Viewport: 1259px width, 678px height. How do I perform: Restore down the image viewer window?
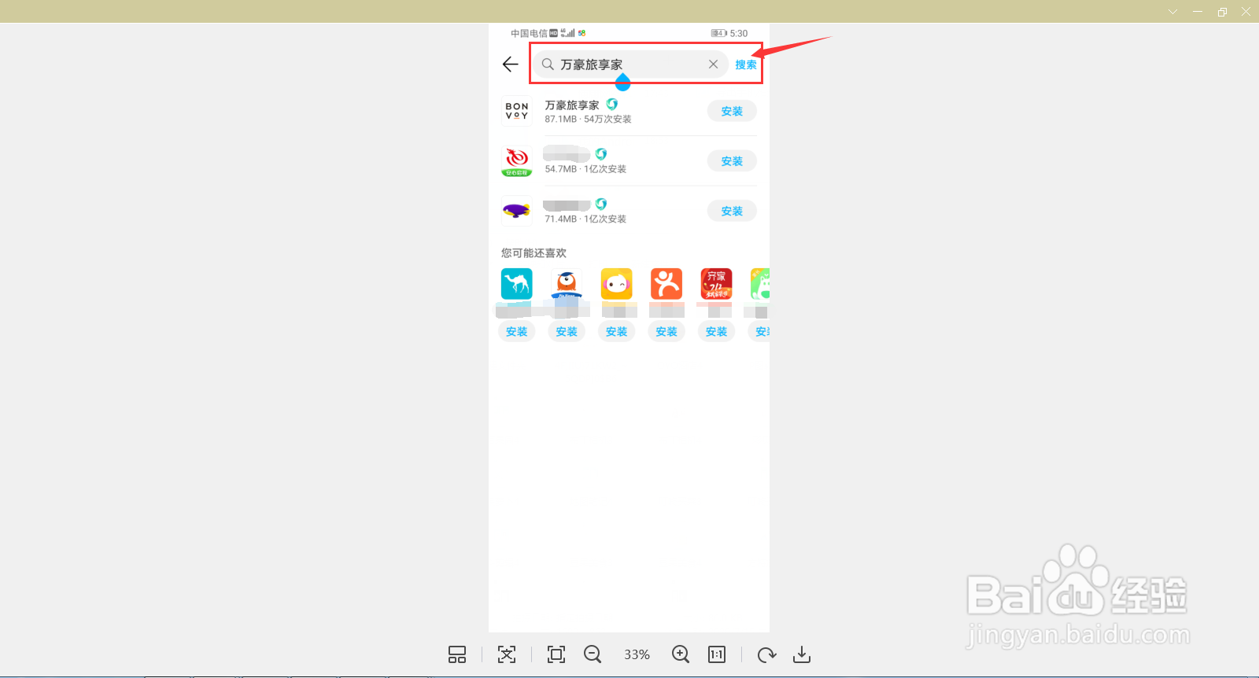click(x=1222, y=12)
